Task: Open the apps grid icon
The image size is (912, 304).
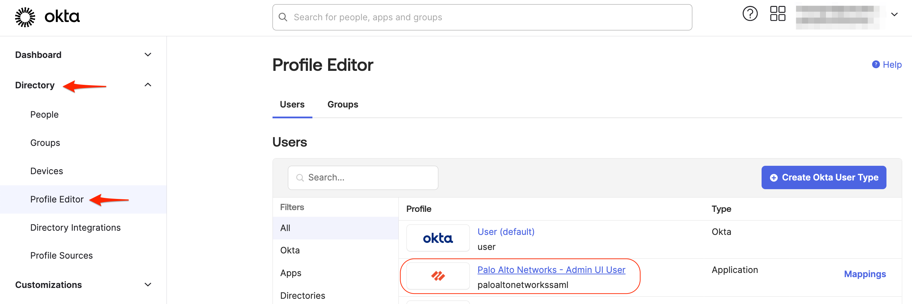Action: (777, 14)
